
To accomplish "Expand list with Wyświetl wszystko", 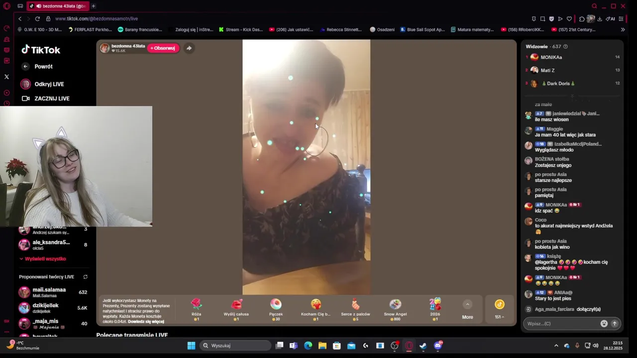I will point(43,259).
